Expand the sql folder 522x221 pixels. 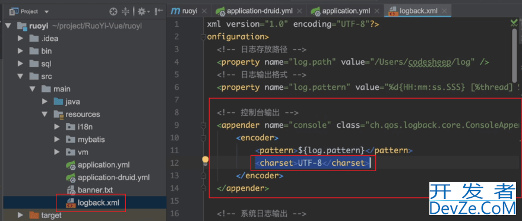20,64
